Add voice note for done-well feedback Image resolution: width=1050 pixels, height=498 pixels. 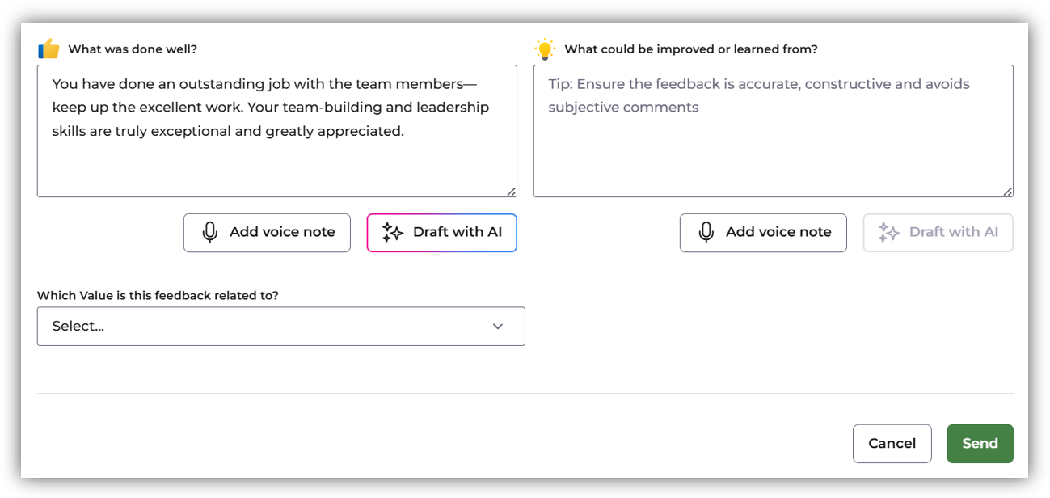[267, 233]
